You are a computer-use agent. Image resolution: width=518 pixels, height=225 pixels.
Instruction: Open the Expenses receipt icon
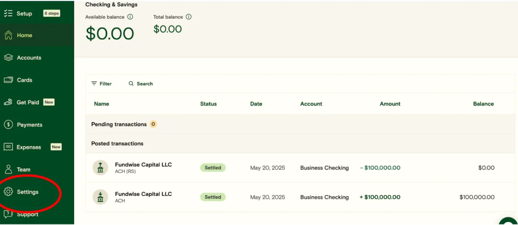[x=8, y=147]
